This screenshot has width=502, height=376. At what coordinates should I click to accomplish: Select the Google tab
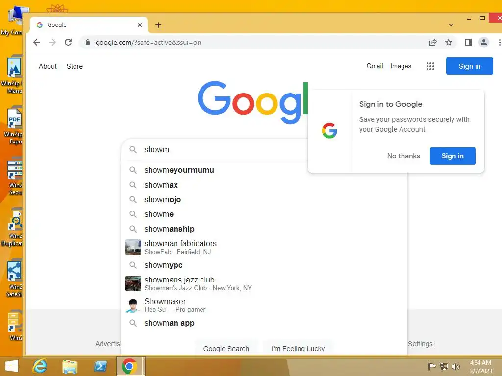point(89,25)
